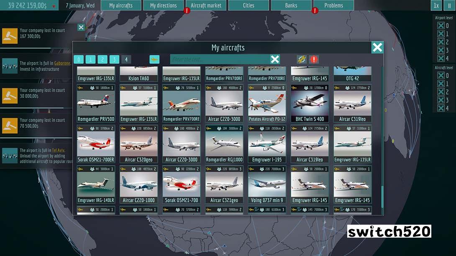456x256 pixels.
Task: Toggle level 4 filter in My aircrafts
Action: [126, 59]
